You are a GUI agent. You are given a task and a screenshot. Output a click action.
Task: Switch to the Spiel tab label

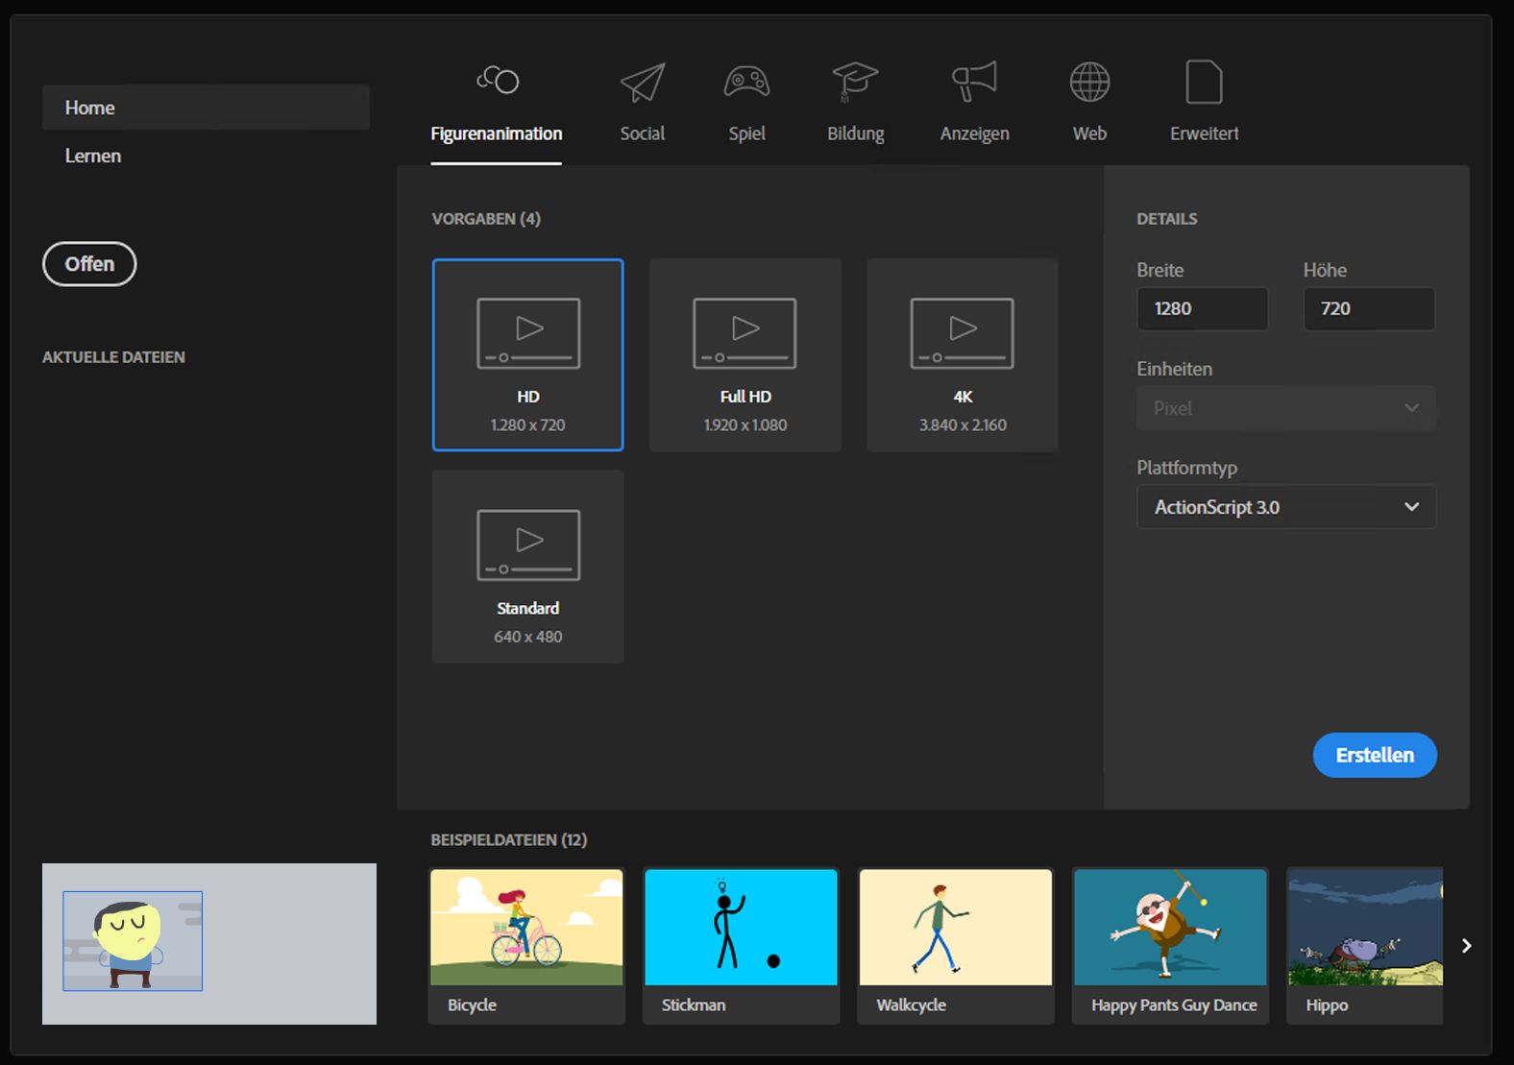coord(746,133)
